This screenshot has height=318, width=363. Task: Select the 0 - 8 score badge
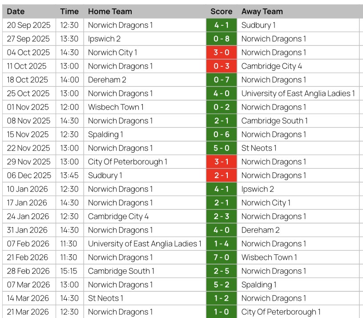point(222,39)
